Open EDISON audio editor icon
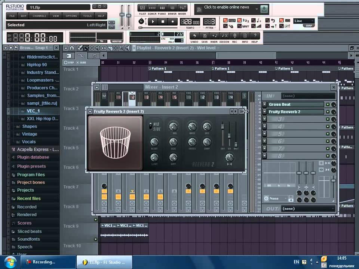The image size is (359, 269). pos(225,36)
